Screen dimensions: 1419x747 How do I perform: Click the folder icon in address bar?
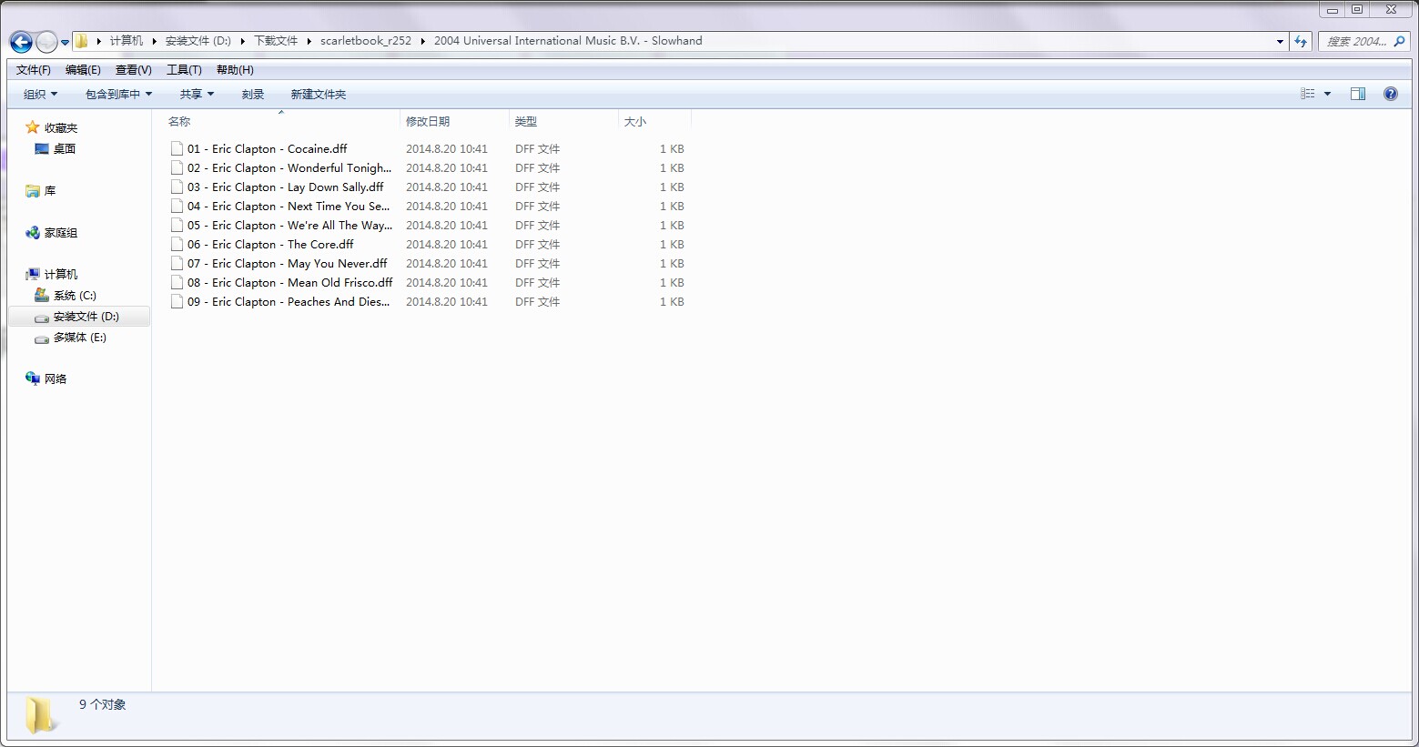(81, 41)
